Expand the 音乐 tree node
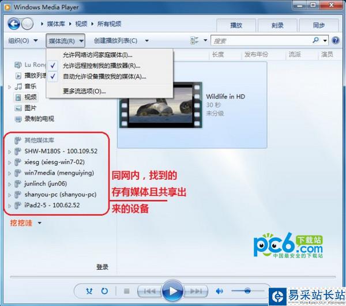 9,87
